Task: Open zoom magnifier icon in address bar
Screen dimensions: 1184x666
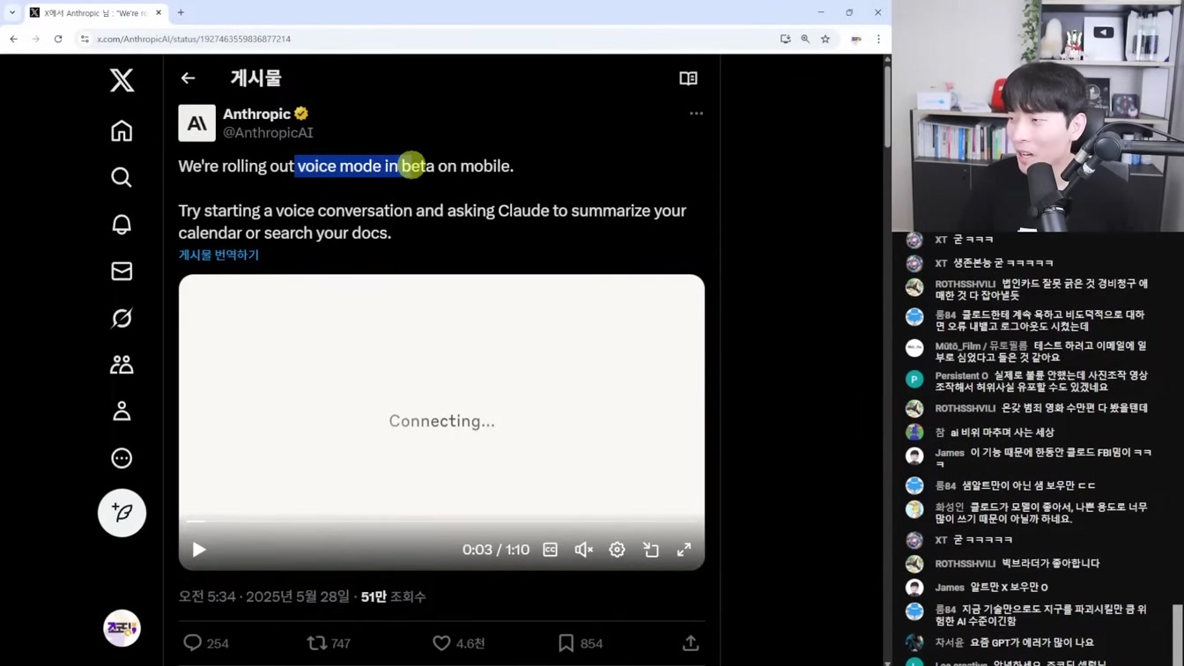Action: 805,39
